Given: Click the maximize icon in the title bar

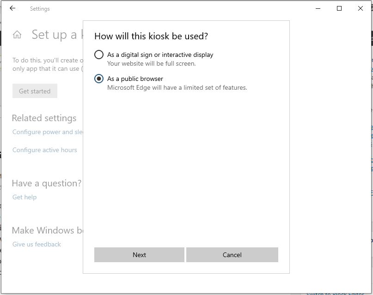Looking at the screenshot, I should pyautogui.click(x=339, y=8).
